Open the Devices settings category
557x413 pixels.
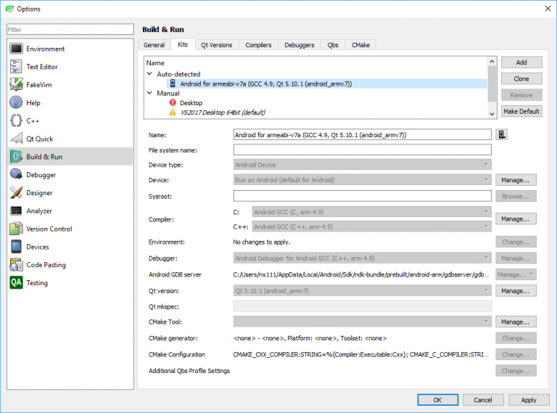pos(70,247)
